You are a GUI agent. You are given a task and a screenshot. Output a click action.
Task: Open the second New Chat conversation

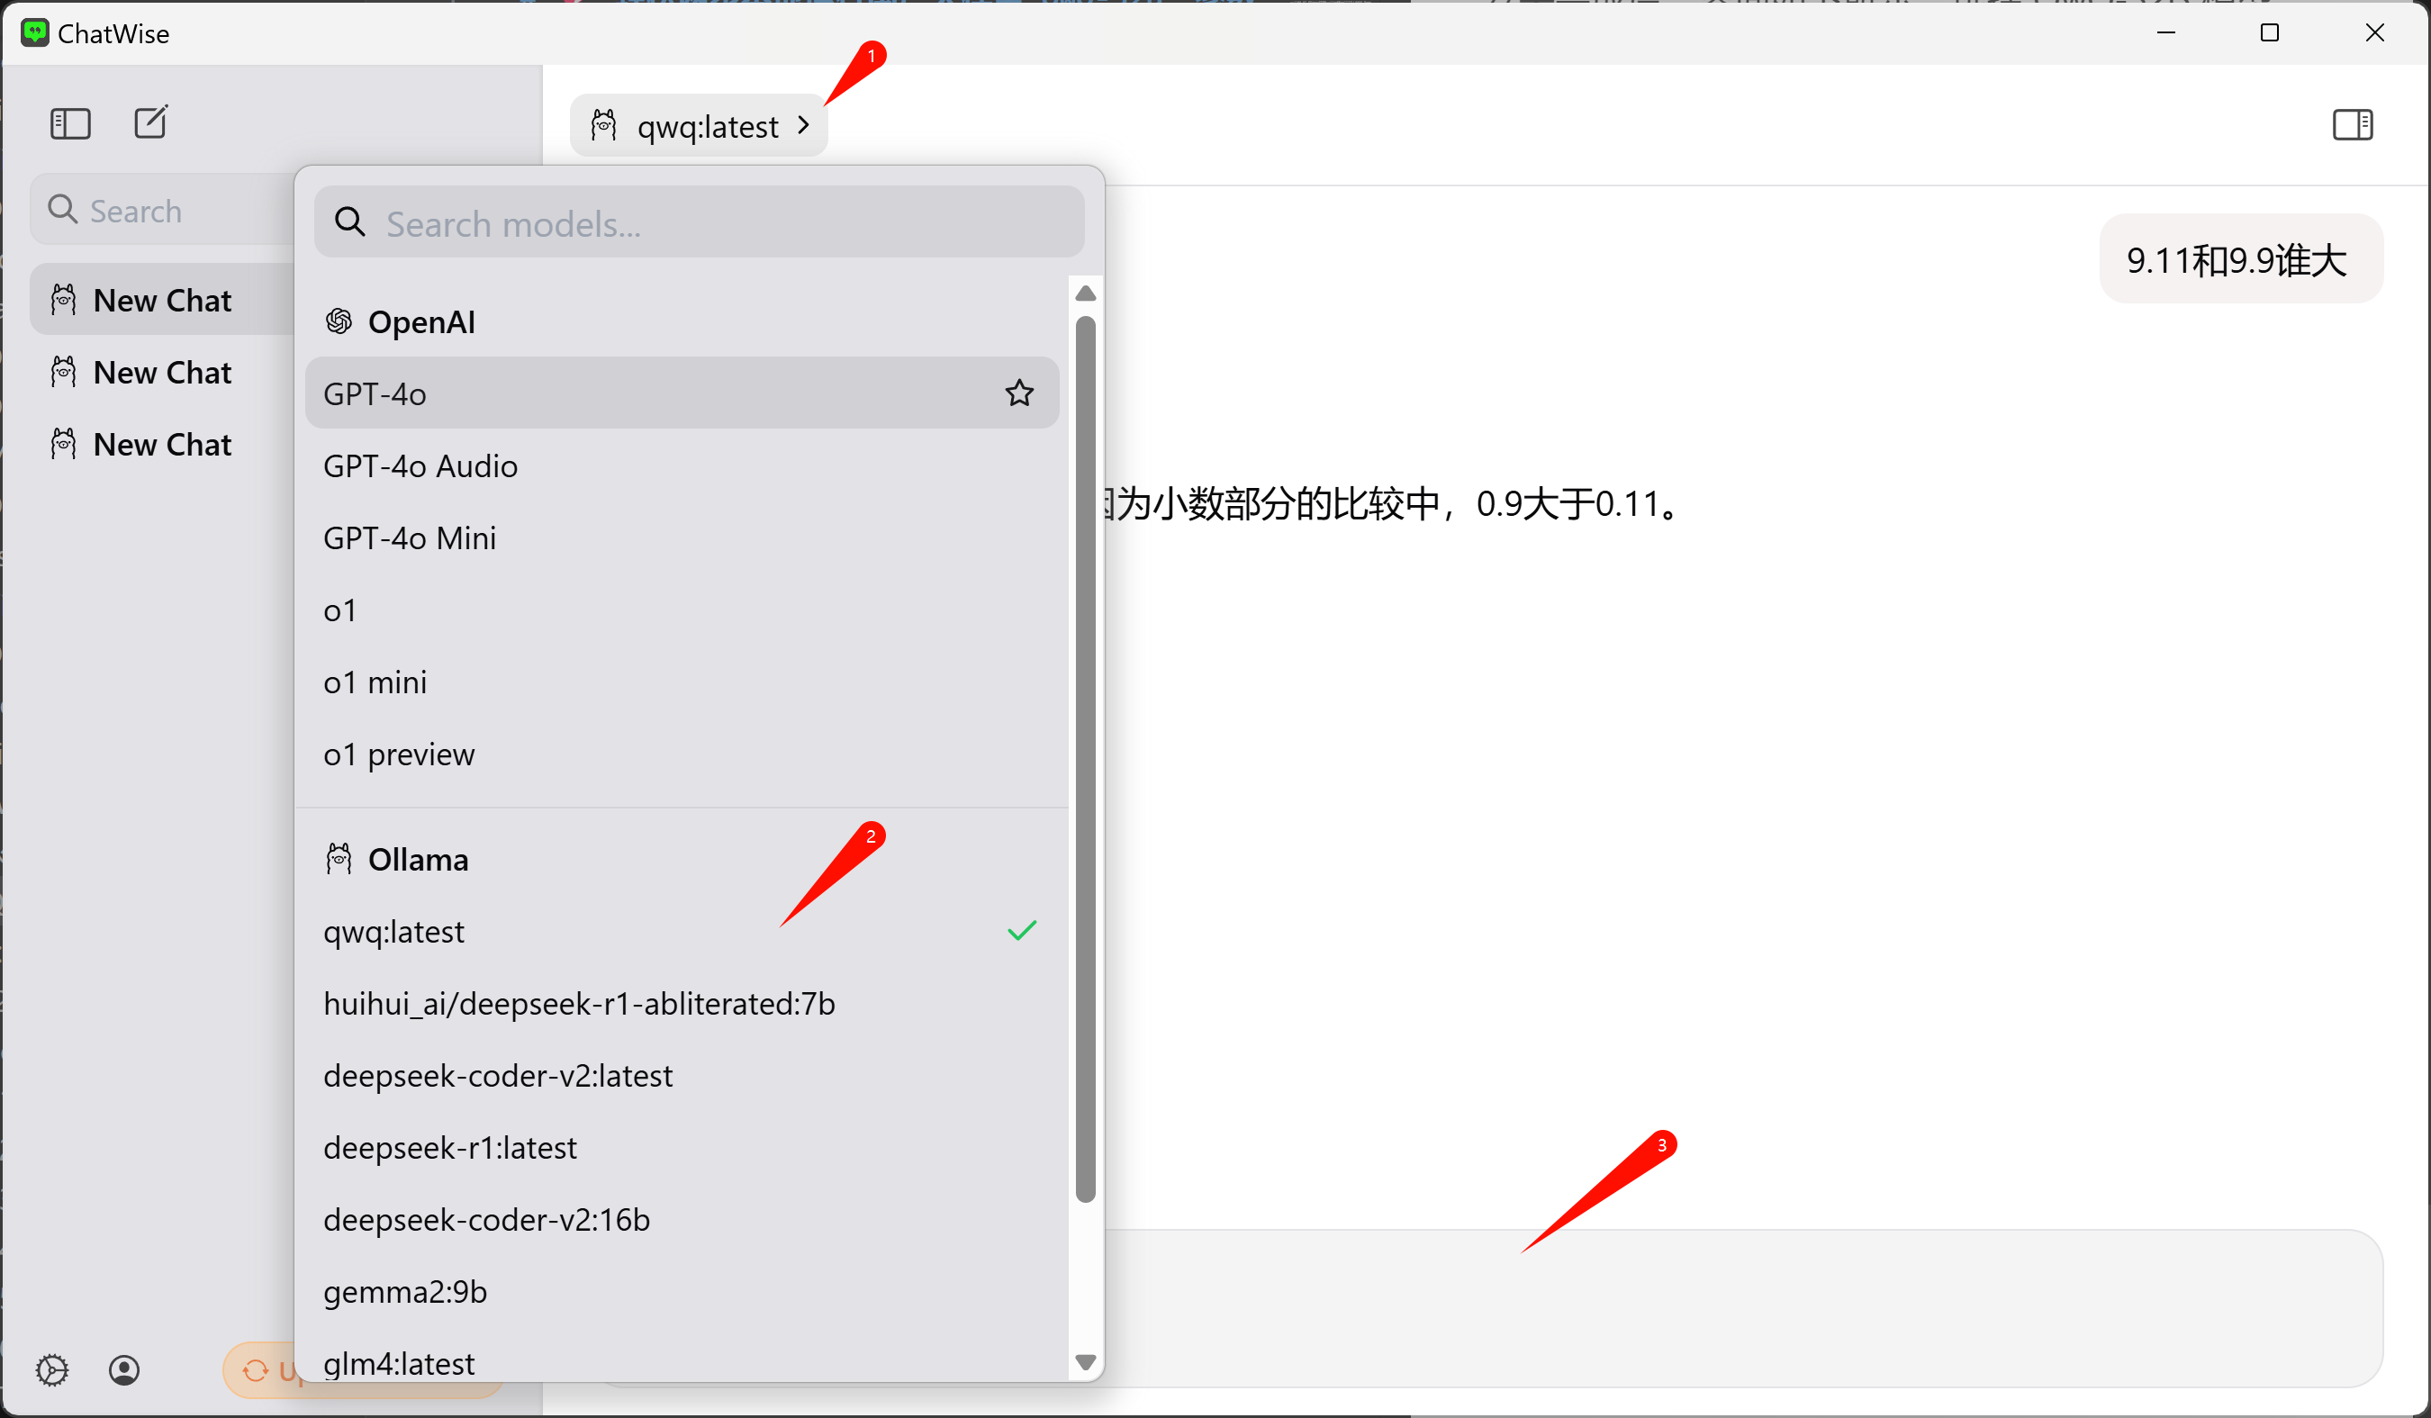coord(162,373)
